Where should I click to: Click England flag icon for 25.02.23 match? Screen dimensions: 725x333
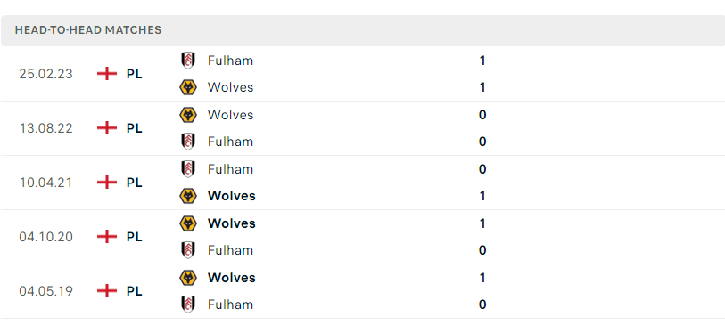[x=107, y=74]
